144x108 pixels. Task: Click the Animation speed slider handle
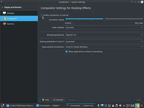tap(104, 19)
